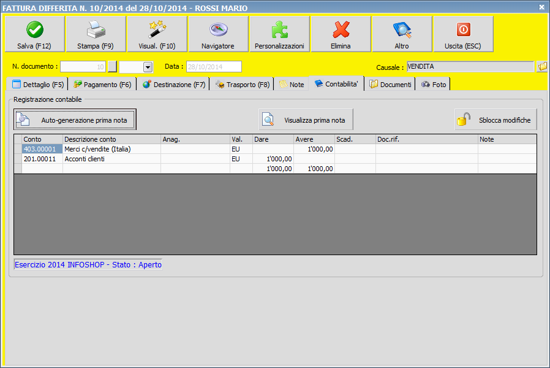
Task: Delete document with red Elimina icon
Action: pyautogui.click(x=341, y=30)
